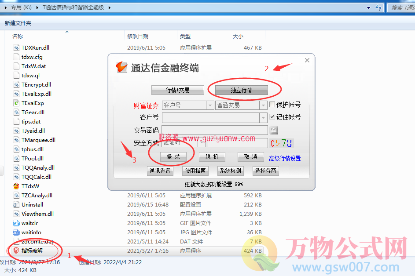415x276 pixels.
Task: Sort files by 修改日期 column header
Action: tap(138, 36)
